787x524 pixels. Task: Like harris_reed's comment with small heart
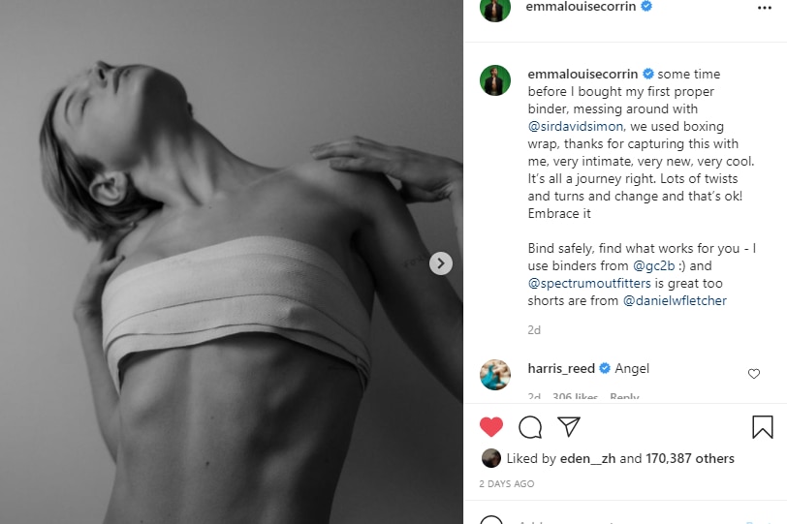753,374
